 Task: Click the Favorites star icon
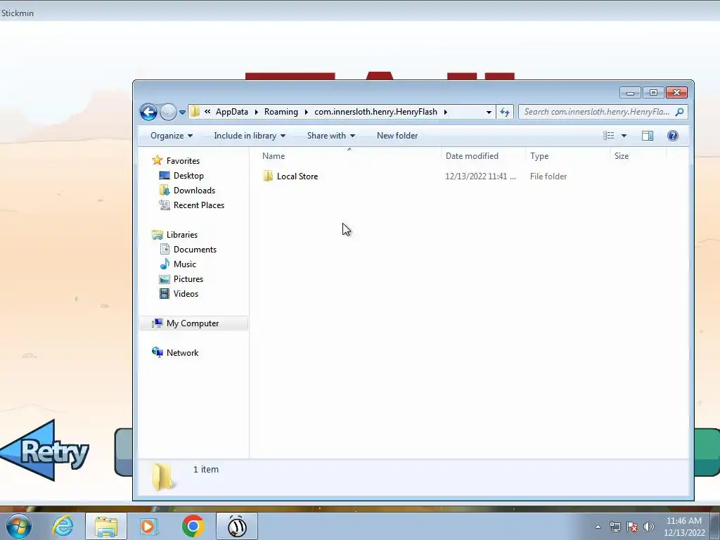[x=157, y=160]
